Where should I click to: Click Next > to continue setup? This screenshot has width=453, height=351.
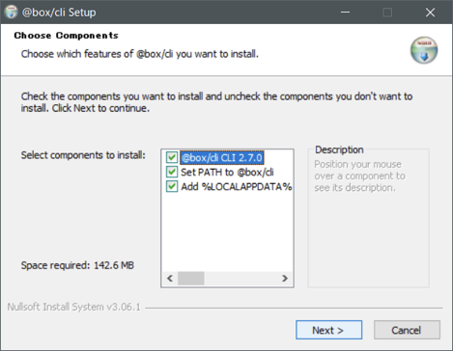[x=328, y=330]
